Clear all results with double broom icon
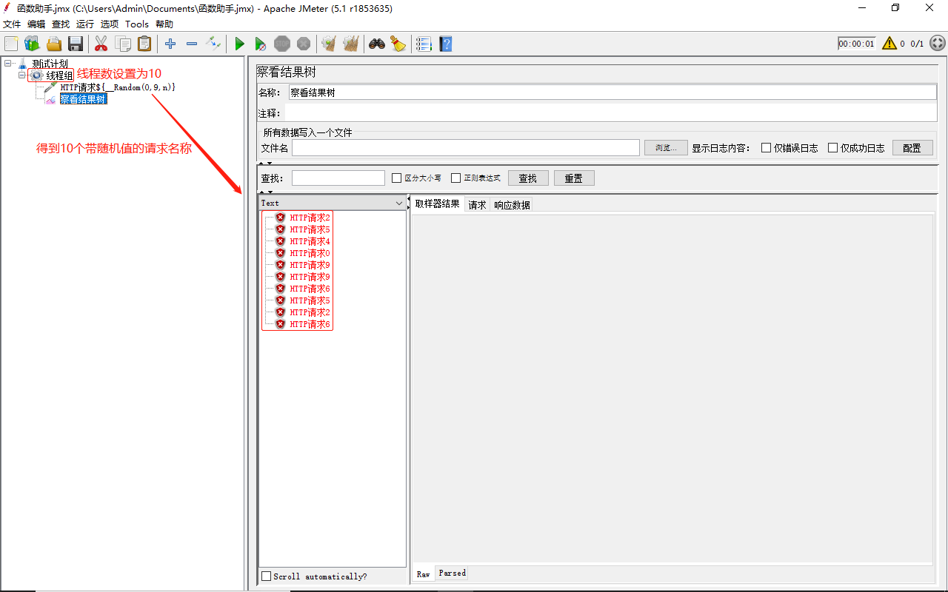Screen dimensions: 948x592 pyautogui.click(x=351, y=44)
